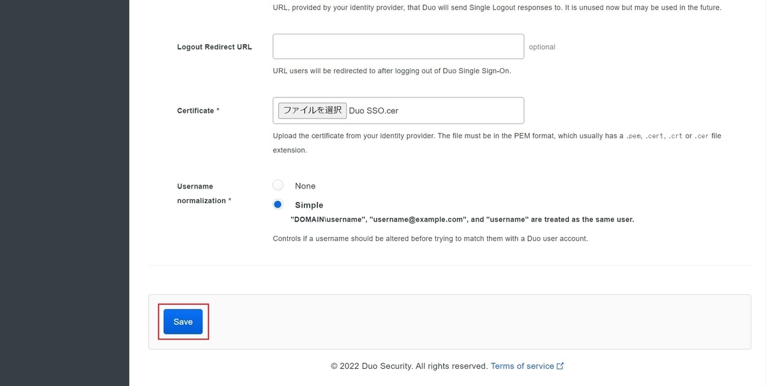Click the Duo SSO.cer file name
This screenshot has width=766, height=386.
[373, 111]
